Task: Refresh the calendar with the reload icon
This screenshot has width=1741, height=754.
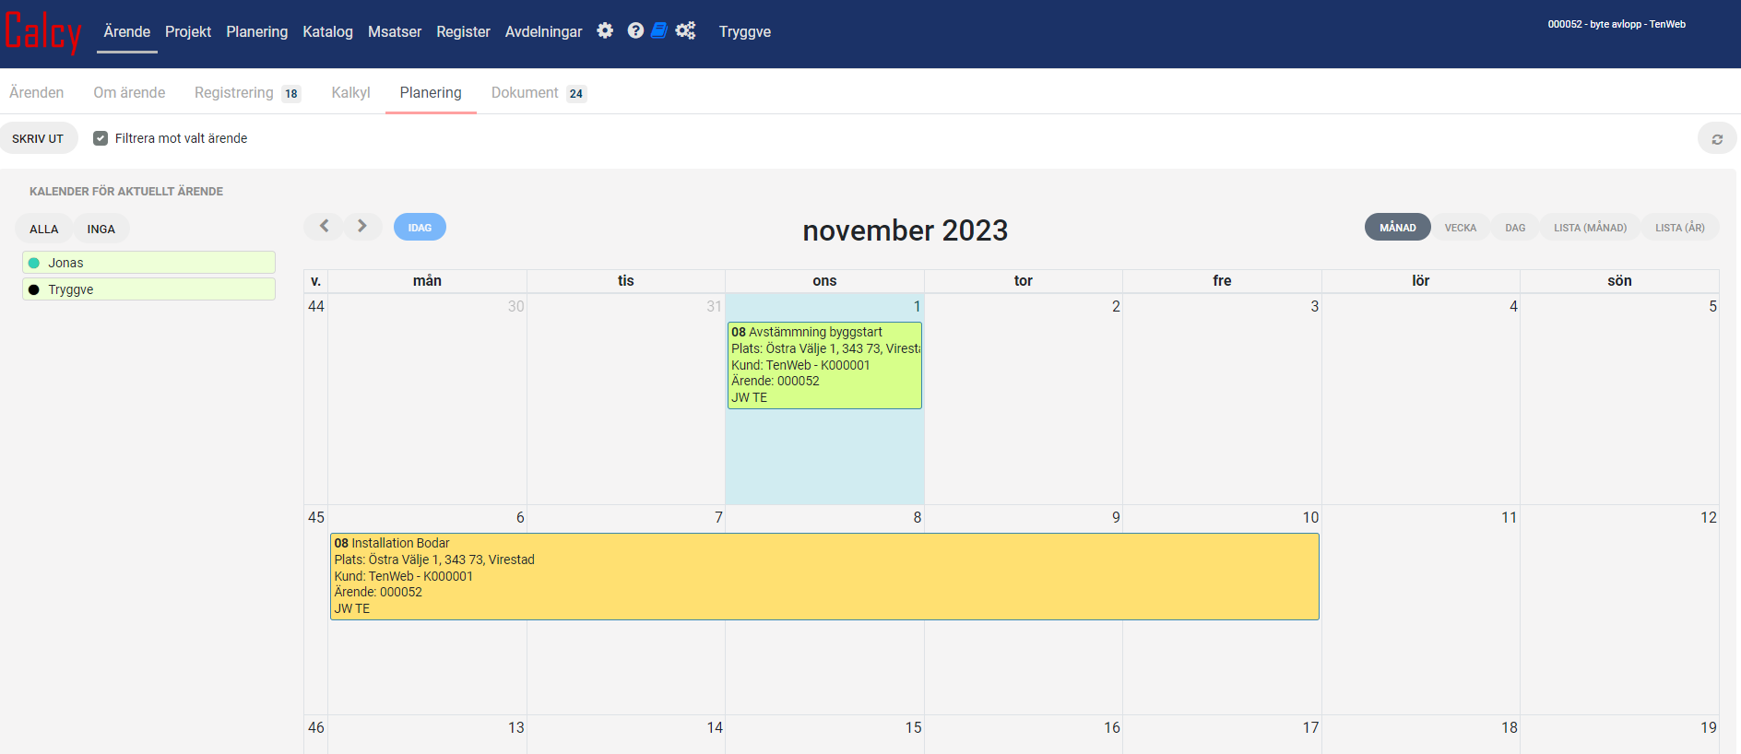Action: [1716, 139]
